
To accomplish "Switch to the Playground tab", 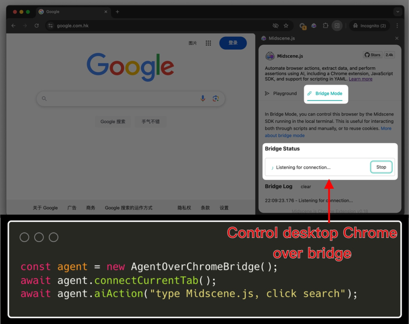I will (x=281, y=94).
